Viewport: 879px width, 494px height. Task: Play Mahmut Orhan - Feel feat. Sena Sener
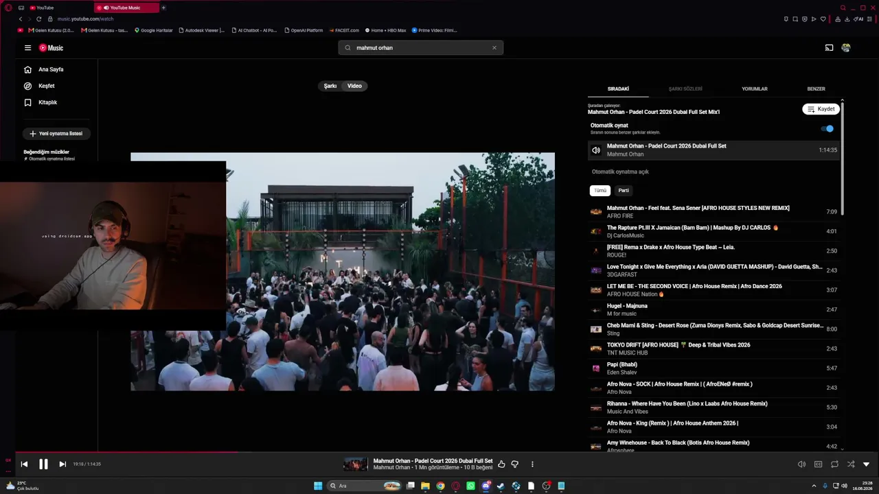[x=714, y=212]
